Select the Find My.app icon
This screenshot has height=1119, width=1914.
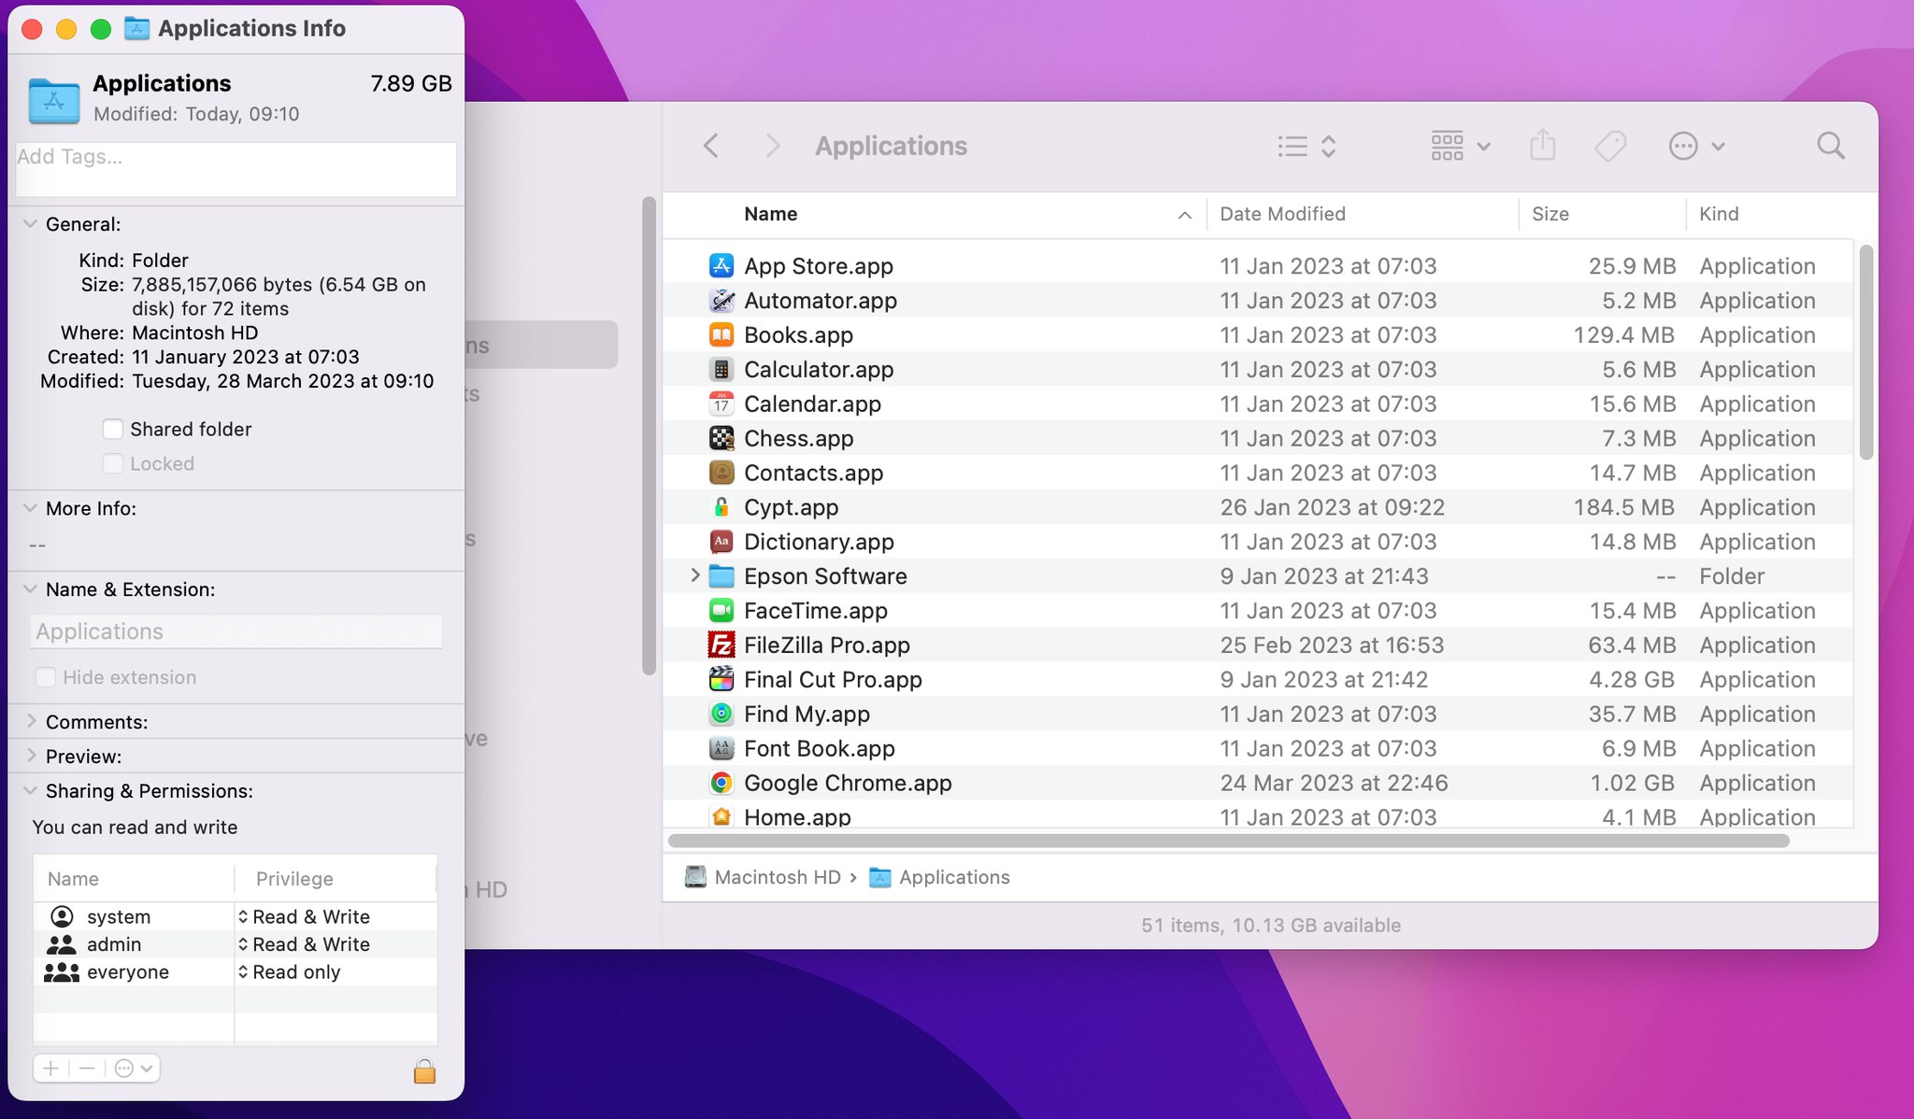721,715
